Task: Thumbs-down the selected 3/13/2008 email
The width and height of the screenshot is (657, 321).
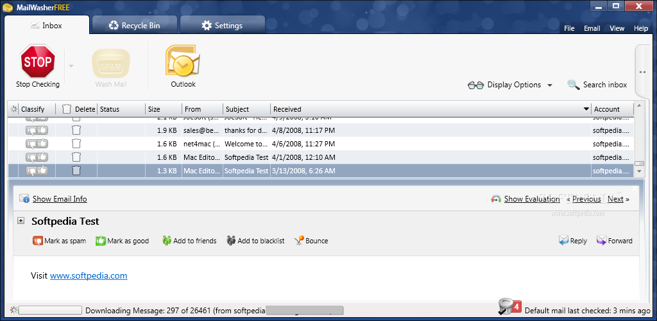Action: pos(32,171)
